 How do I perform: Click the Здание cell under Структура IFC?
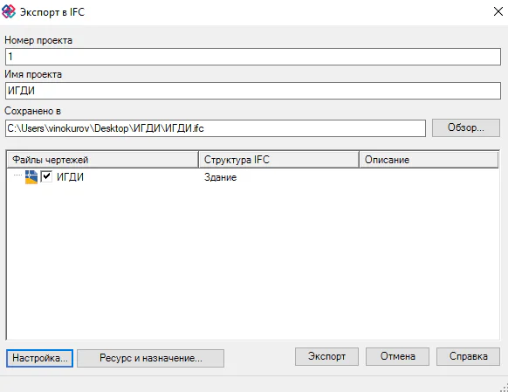[220, 177]
